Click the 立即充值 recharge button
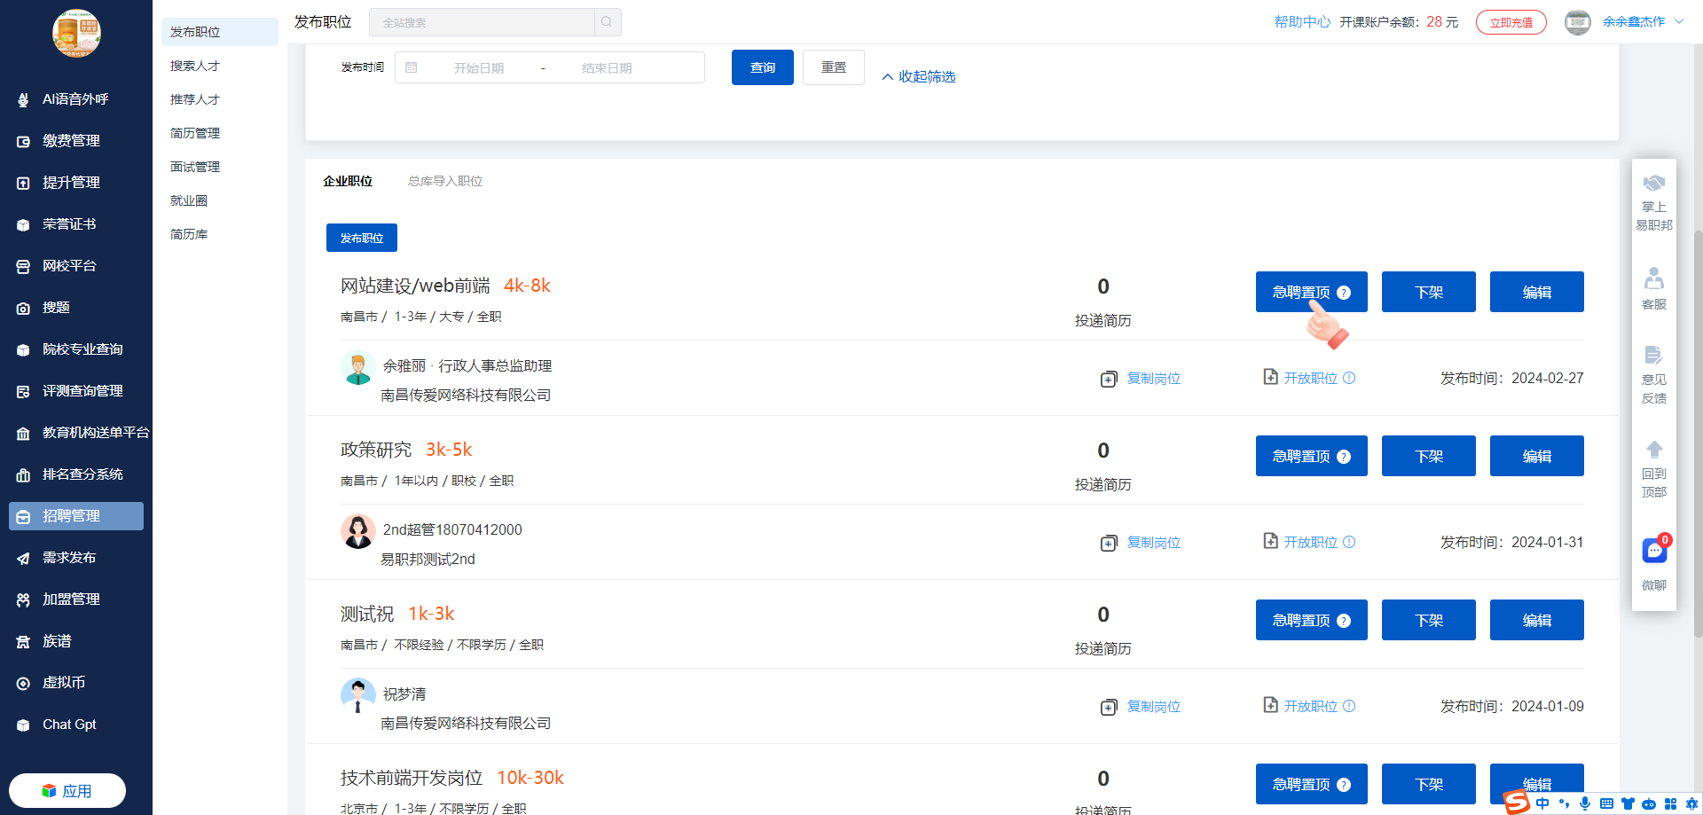 tap(1511, 22)
